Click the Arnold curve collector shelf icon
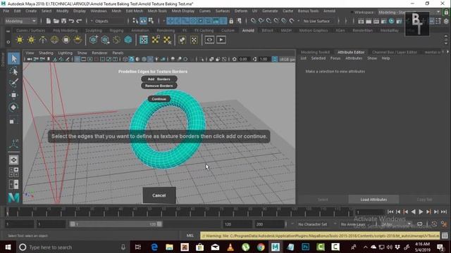The width and height of the screenshot is (451, 253). click(x=116, y=40)
